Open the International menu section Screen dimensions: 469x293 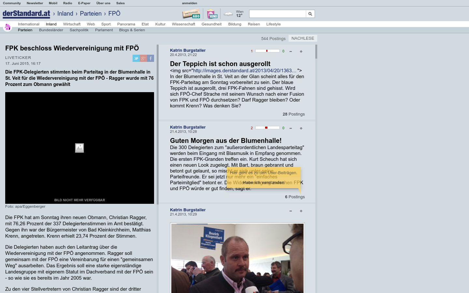pyautogui.click(x=29, y=24)
